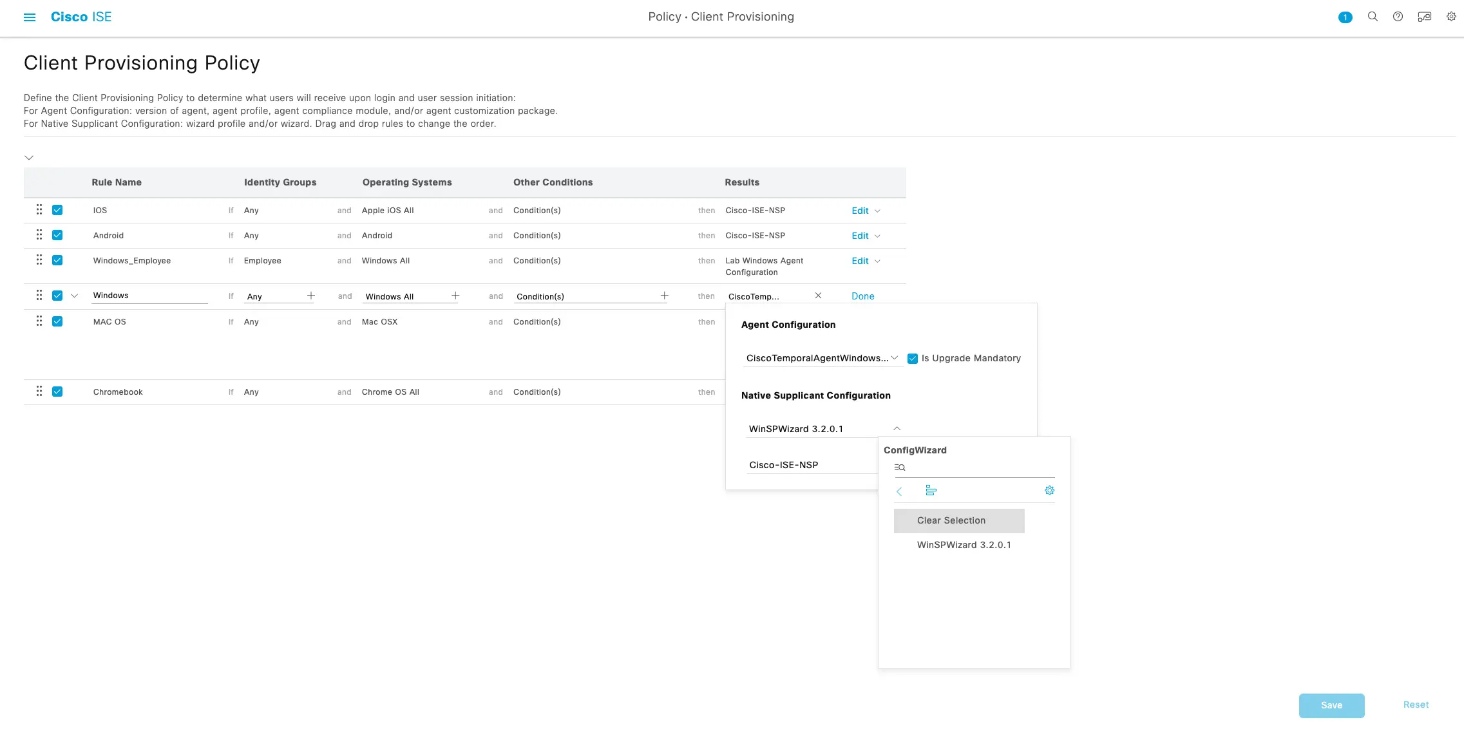This screenshot has width=1464, height=729.
Task: Edit the Windows rule name field
Action: pyautogui.click(x=149, y=296)
